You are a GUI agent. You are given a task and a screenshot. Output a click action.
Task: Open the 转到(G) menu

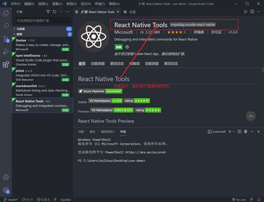point(71,4)
